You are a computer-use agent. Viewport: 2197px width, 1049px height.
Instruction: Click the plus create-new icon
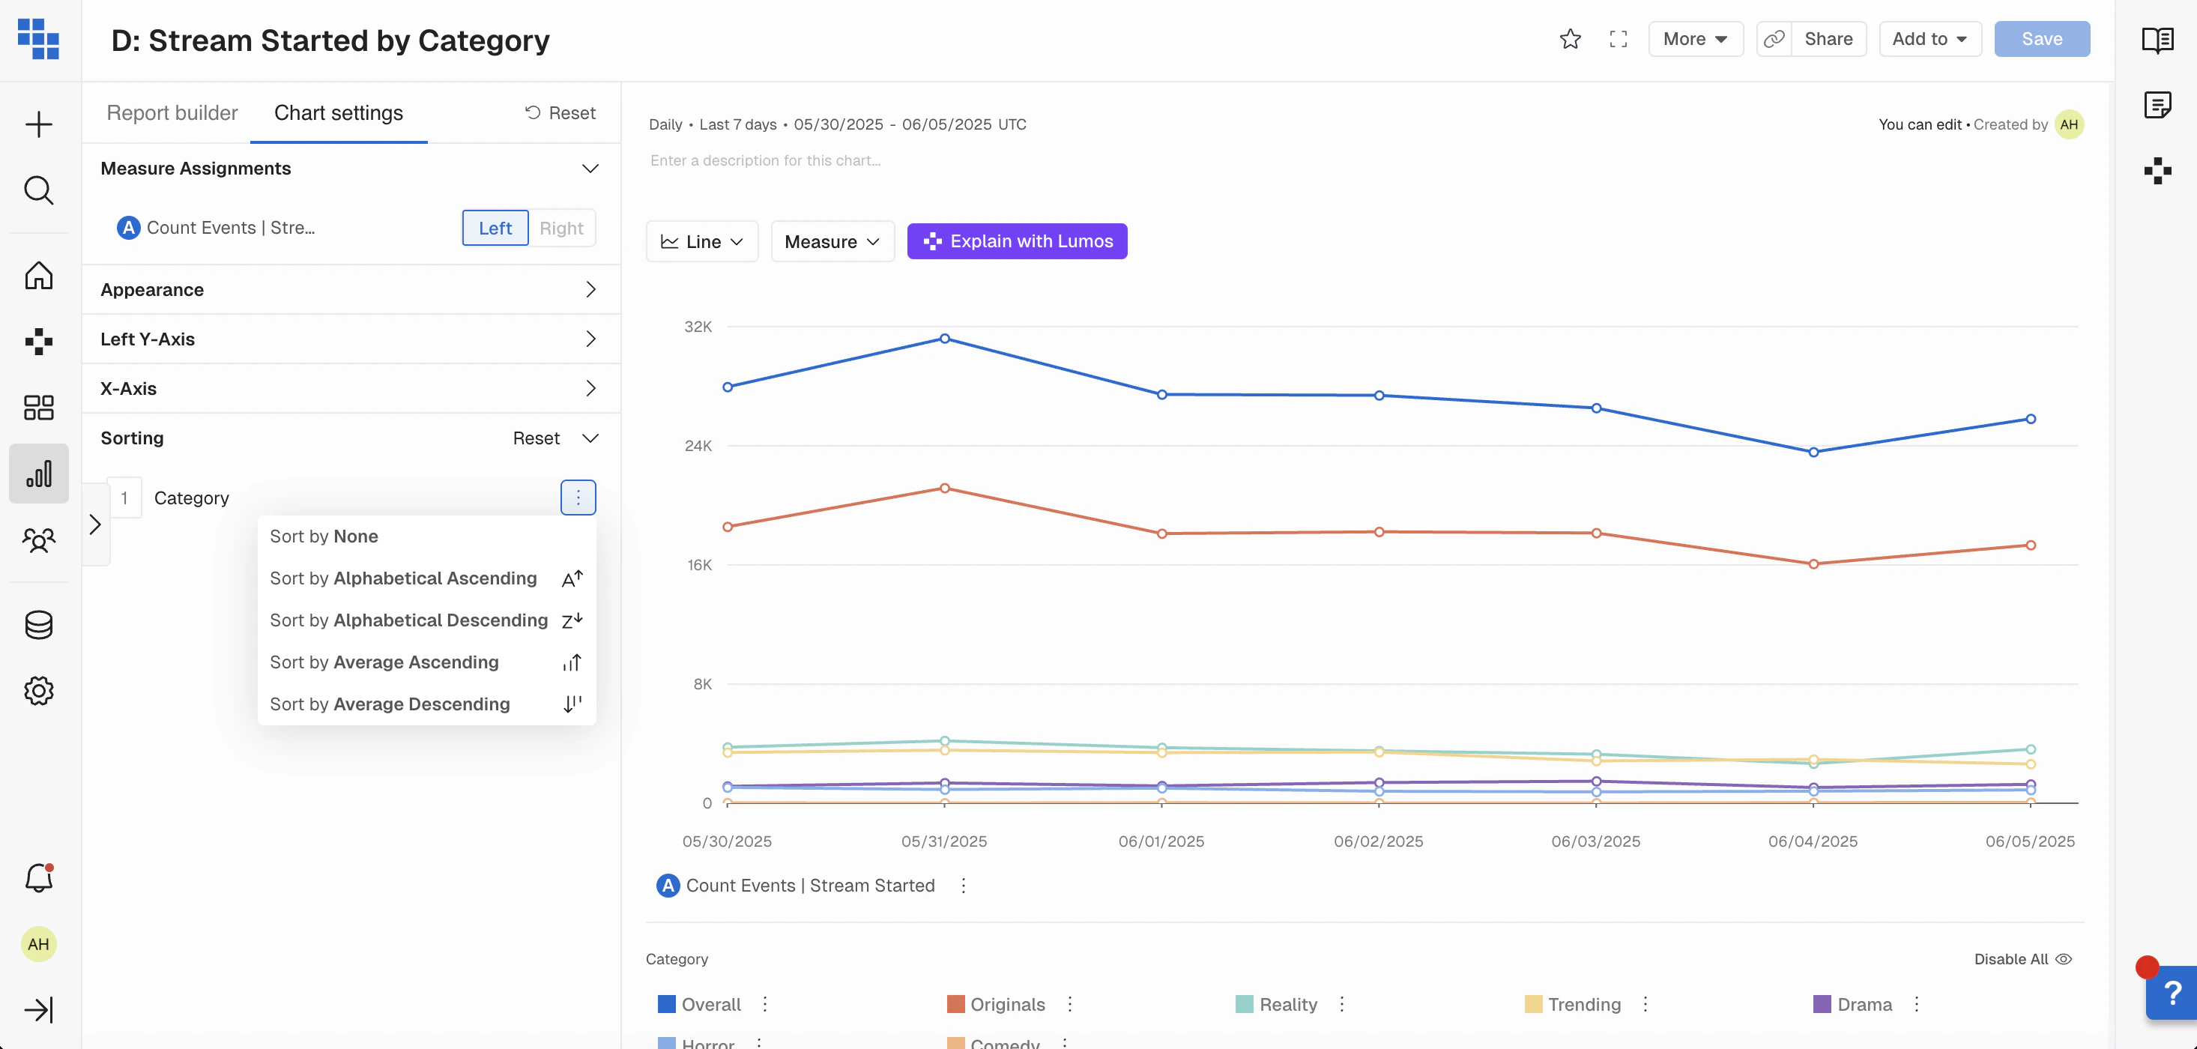coord(38,124)
